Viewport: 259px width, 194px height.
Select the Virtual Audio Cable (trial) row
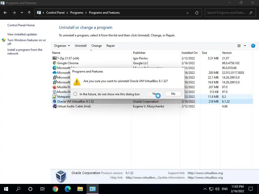click(x=152, y=106)
